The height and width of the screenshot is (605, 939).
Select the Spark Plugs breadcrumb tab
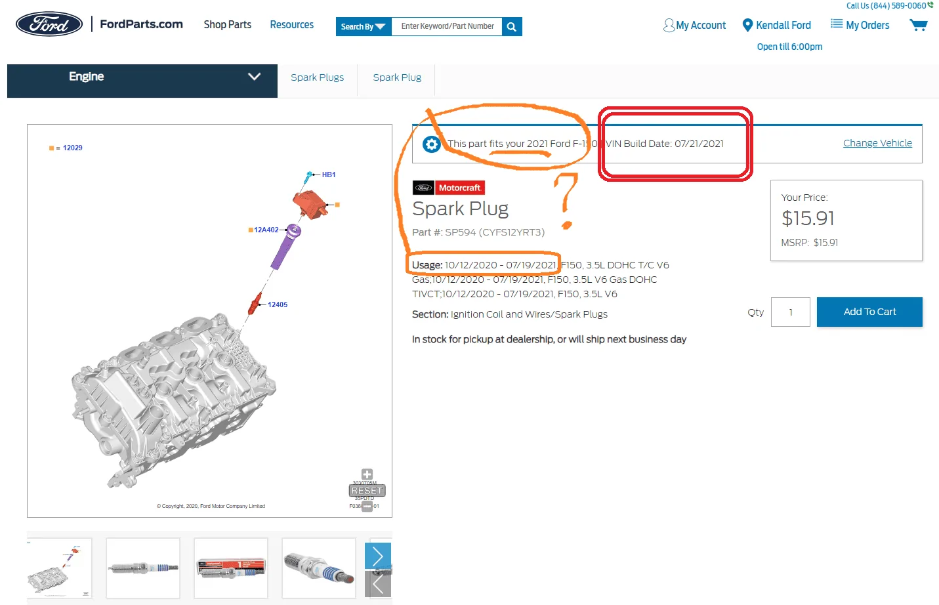[x=317, y=77]
